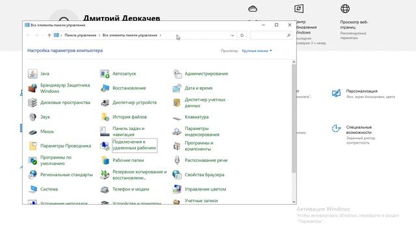Click the scrollbar down arrow
The image size is (416, 234).
point(294,201)
